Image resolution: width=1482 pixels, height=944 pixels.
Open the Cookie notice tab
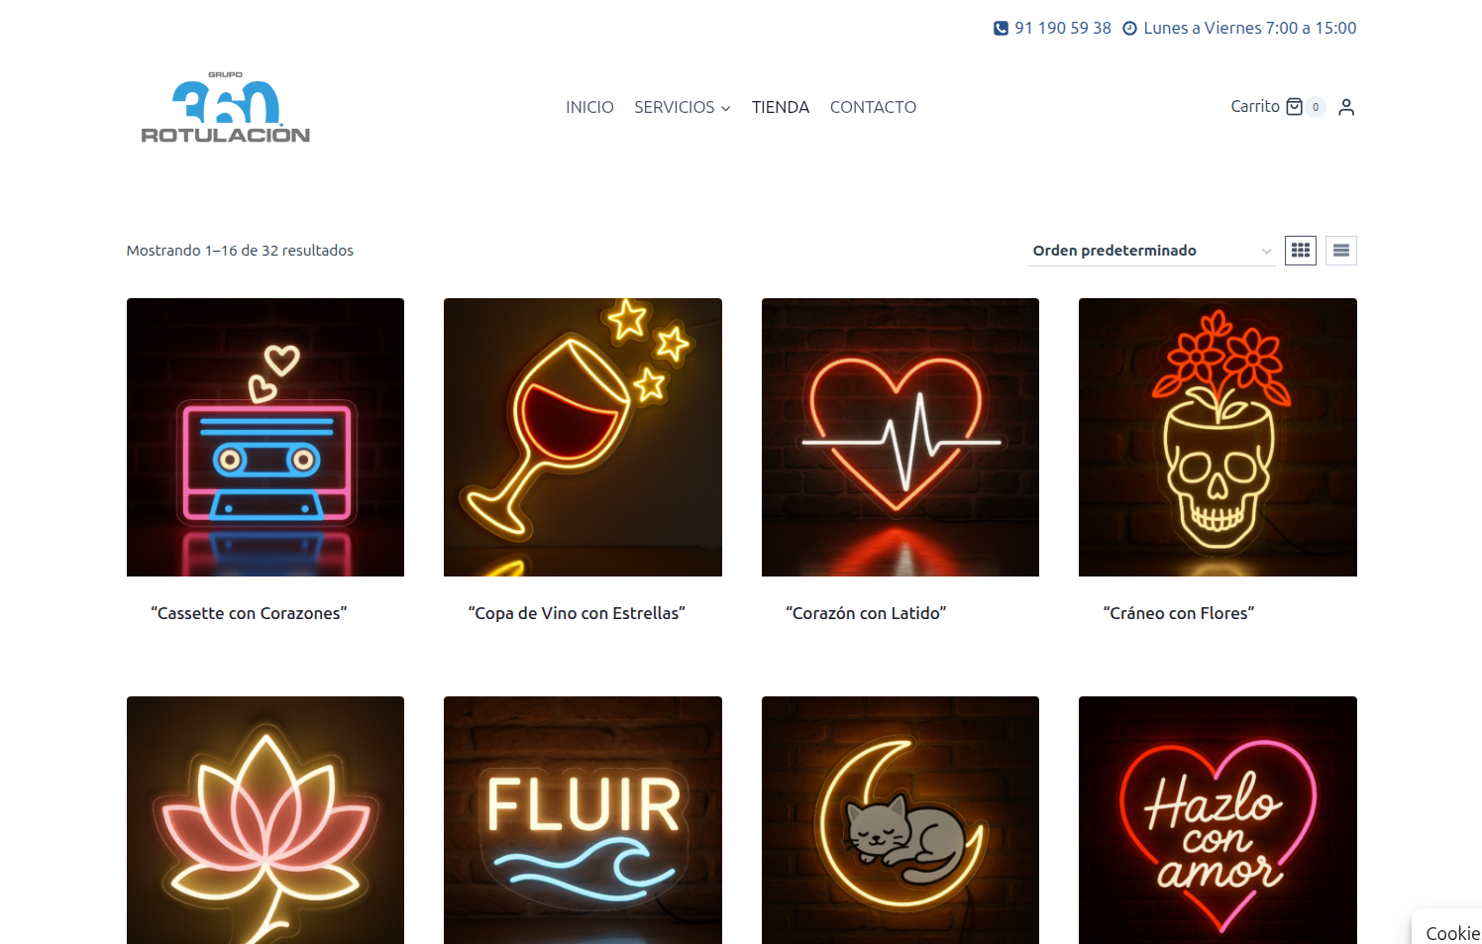[1448, 929]
